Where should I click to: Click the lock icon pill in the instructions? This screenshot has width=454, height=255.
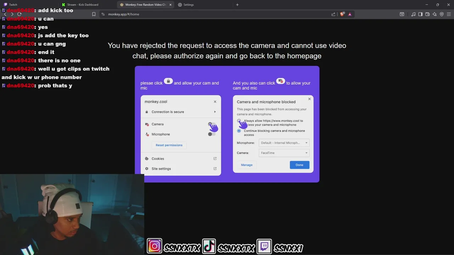[168, 81]
